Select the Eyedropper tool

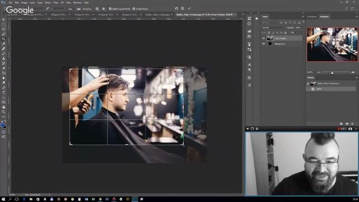(x=3, y=44)
